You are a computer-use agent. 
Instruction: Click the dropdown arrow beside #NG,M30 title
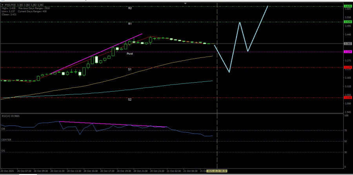[2, 5]
